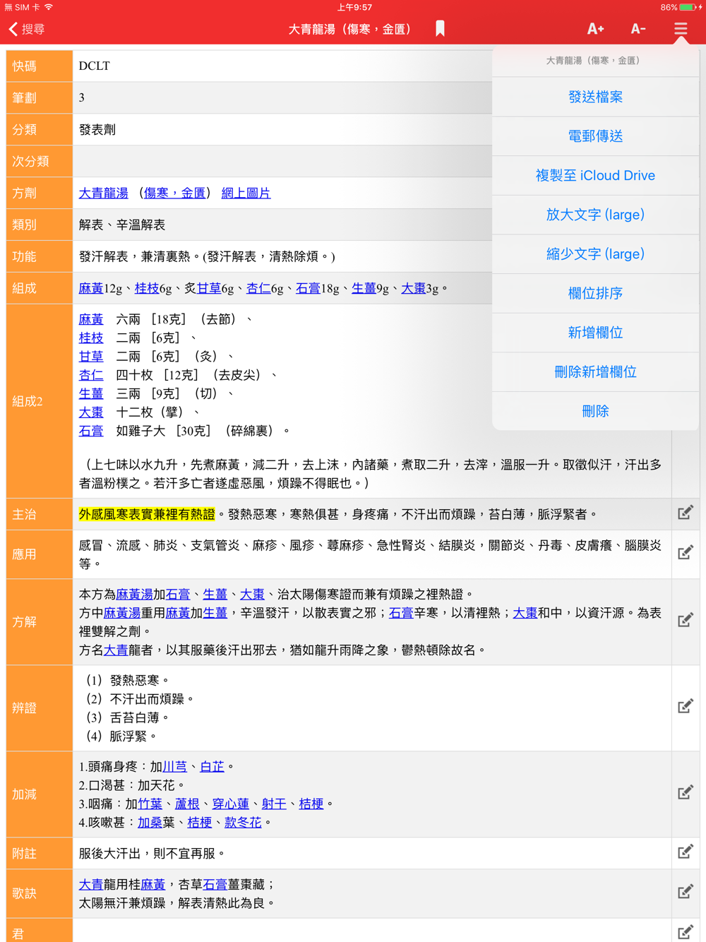Toggle the hamburger menu icon
This screenshot has width=706, height=942.
tap(680, 29)
